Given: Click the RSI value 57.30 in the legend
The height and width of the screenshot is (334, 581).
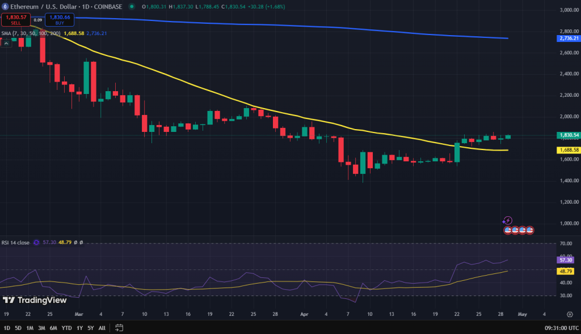Looking at the screenshot, I should (49, 242).
